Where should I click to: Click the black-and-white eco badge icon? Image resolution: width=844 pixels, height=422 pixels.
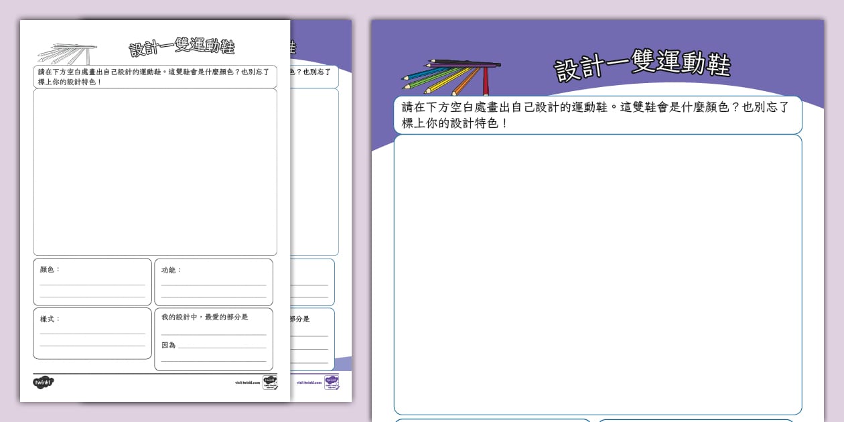270,382
